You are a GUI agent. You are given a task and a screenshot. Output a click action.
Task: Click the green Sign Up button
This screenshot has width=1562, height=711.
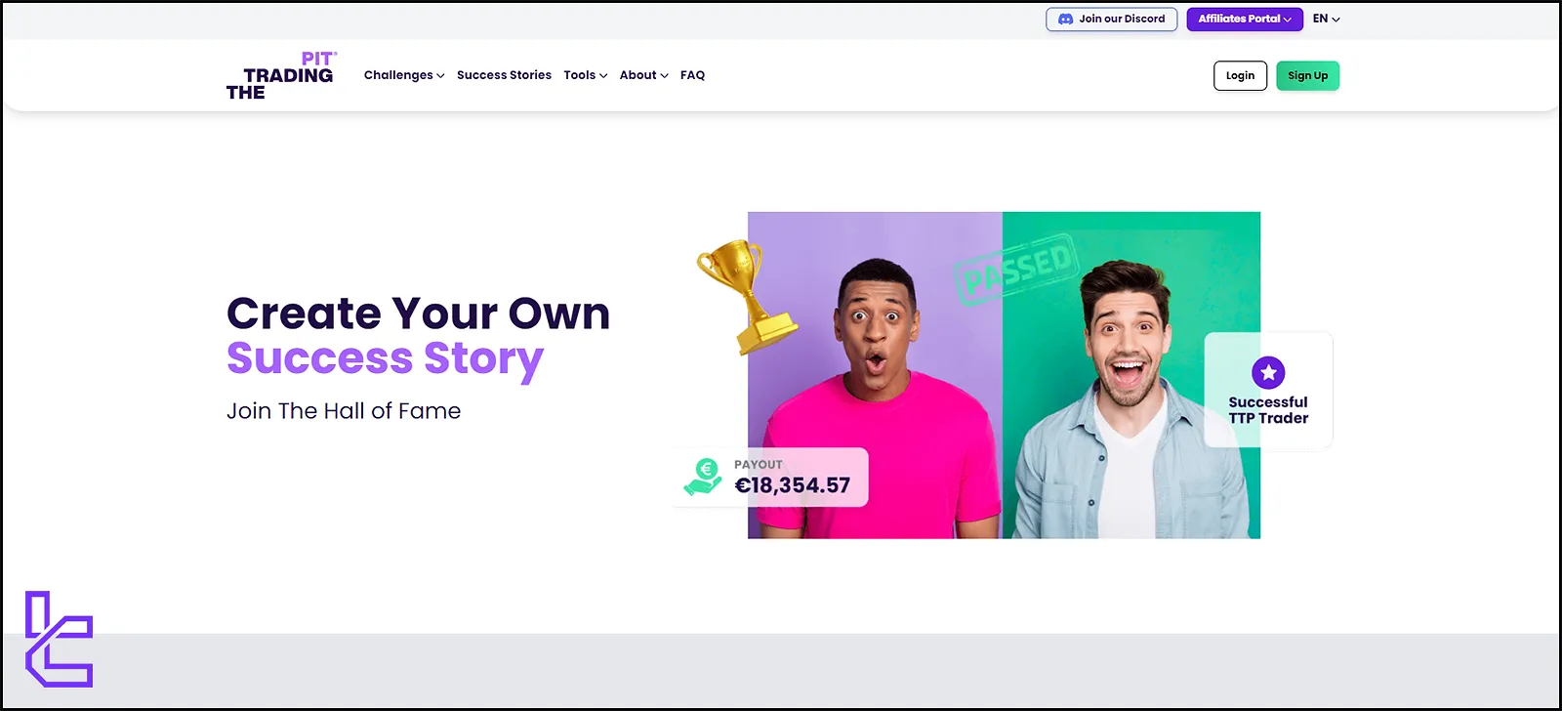1307,75
